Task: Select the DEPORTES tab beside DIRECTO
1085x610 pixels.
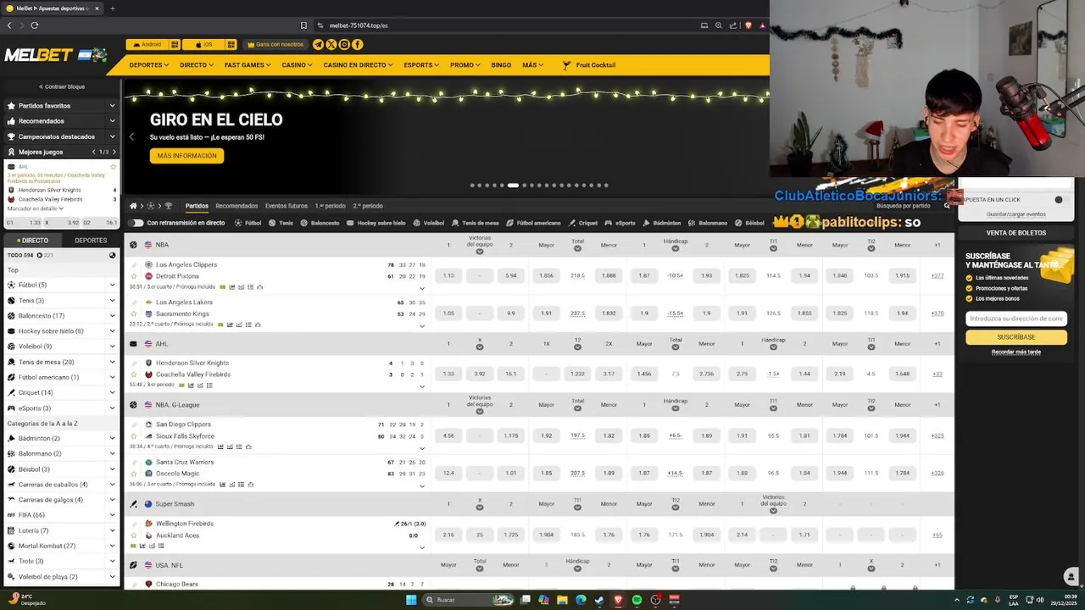Action: click(x=91, y=241)
